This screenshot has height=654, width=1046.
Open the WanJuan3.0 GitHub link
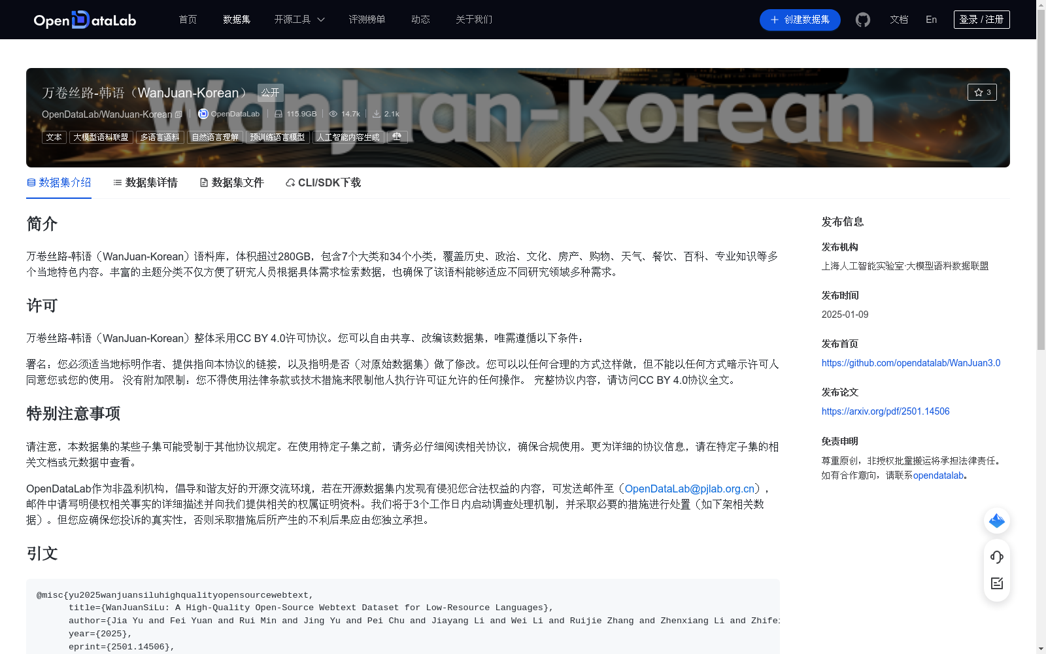(911, 363)
